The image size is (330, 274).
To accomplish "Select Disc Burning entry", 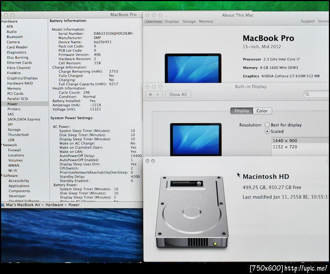I will [18, 57].
